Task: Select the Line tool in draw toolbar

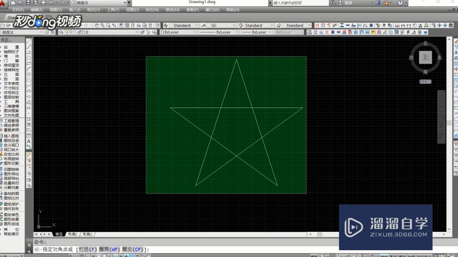Action: 29,41
